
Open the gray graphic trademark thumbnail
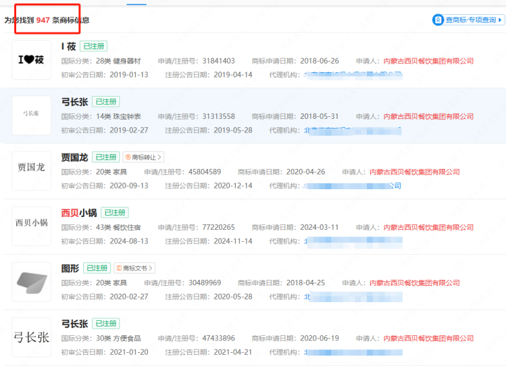[31, 282]
